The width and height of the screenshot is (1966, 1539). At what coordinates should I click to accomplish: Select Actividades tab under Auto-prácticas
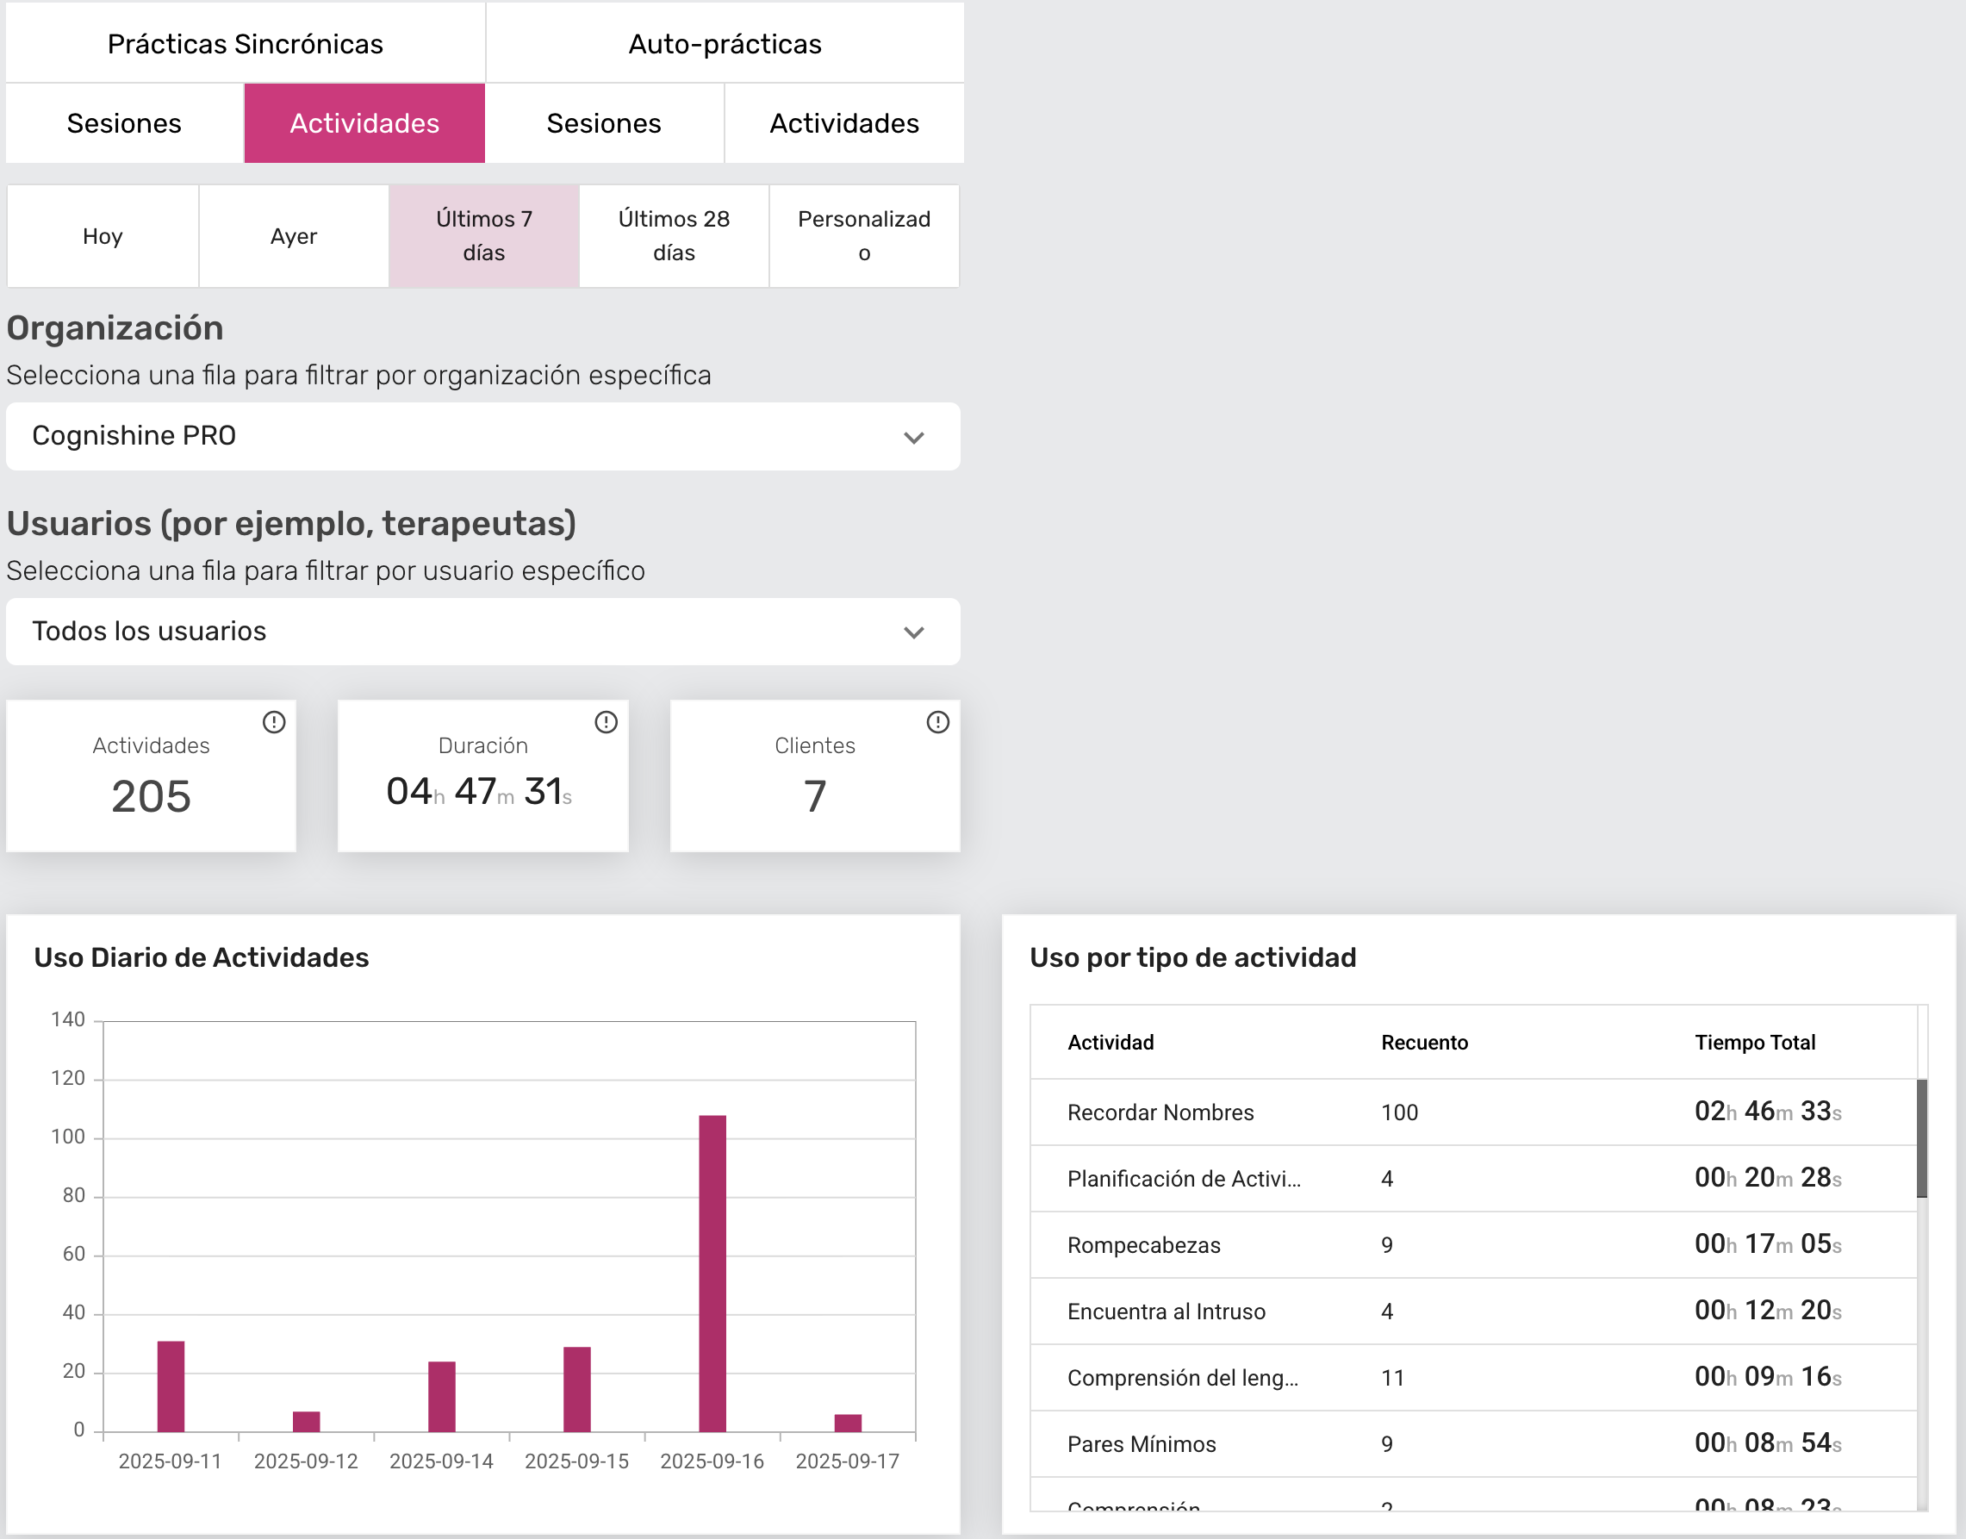click(x=844, y=123)
